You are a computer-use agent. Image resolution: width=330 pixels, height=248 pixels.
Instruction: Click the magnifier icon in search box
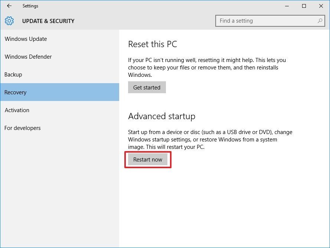pos(320,21)
